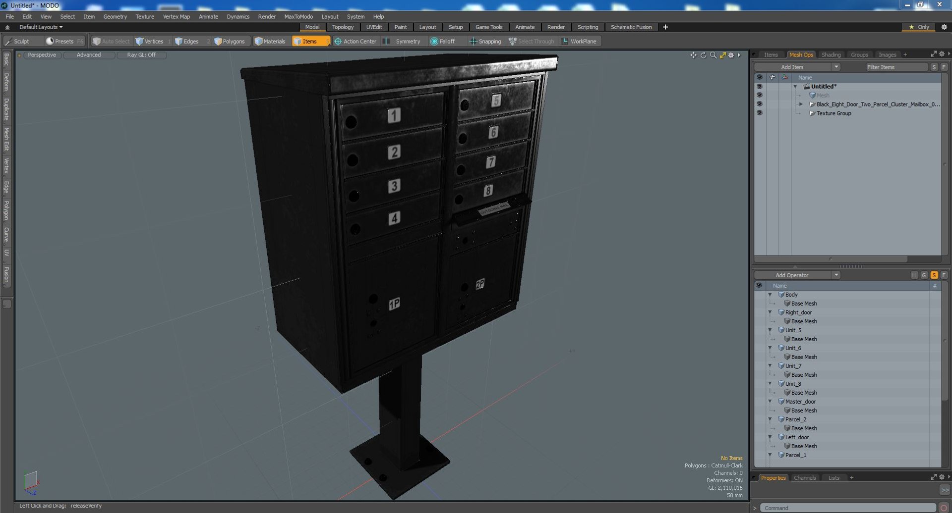Click the Advanced shading button
Screen dimensions: 952x513
pos(89,55)
